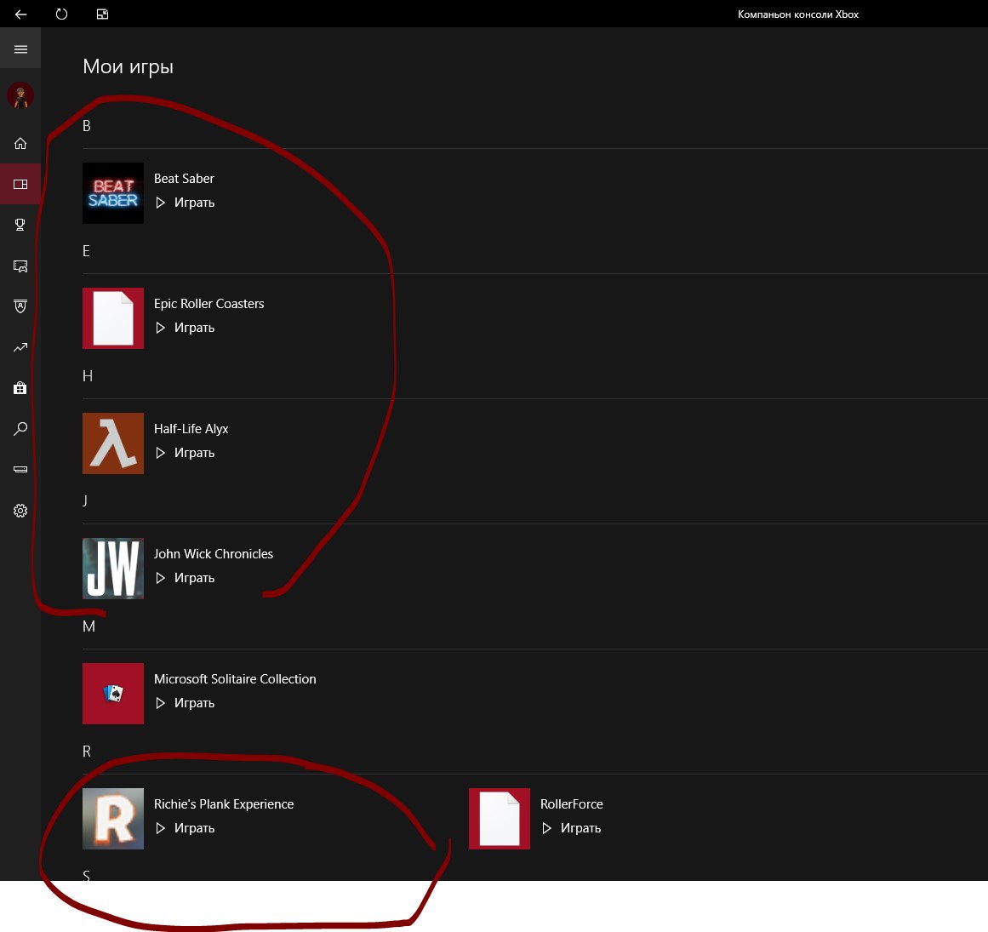Click Play triangle for John Wick Chronicles
The height and width of the screenshot is (932, 988).
161,578
